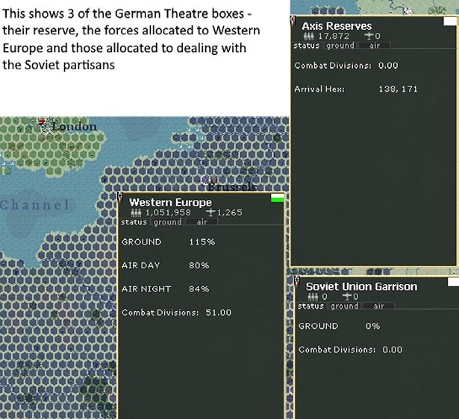Click the white box atop Soviet Union Garrison

point(451,282)
